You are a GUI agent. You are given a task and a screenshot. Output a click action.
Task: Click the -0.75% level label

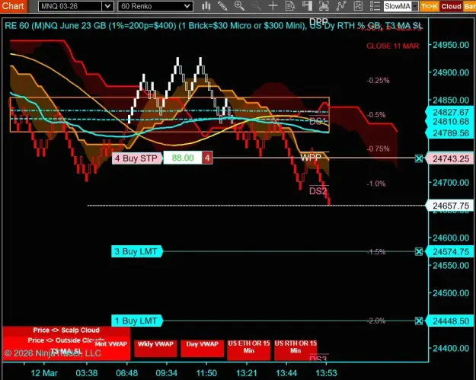pyautogui.click(x=378, y=148)
